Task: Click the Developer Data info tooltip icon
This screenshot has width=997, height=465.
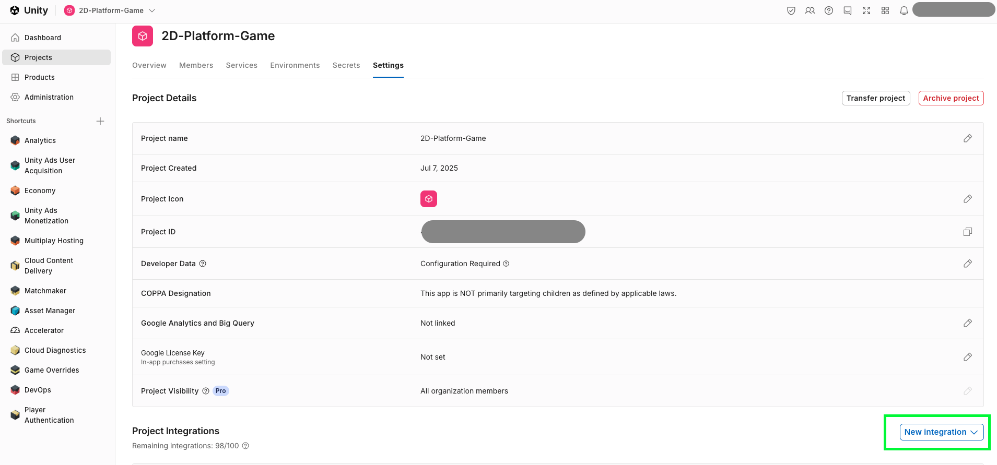Action: [203, 264]
